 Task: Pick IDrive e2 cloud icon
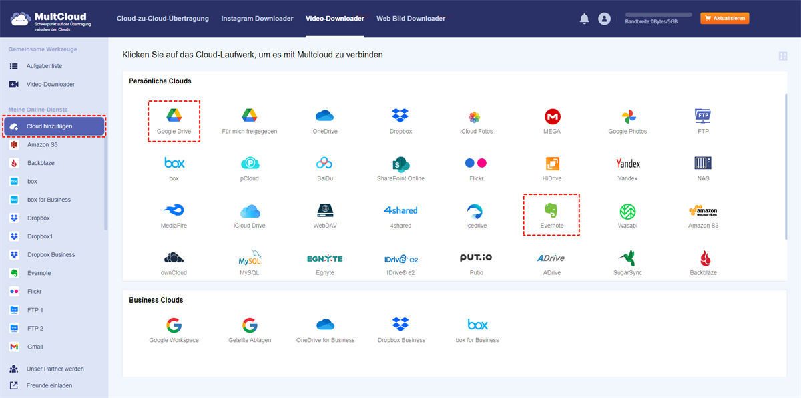click(400, 258)
